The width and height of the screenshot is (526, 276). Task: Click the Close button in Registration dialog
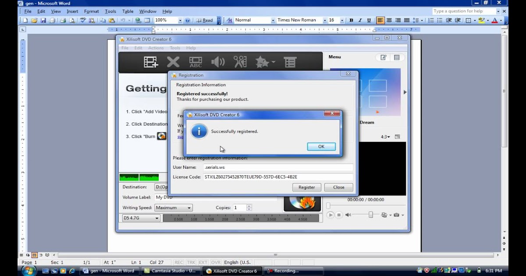point(339,187)
